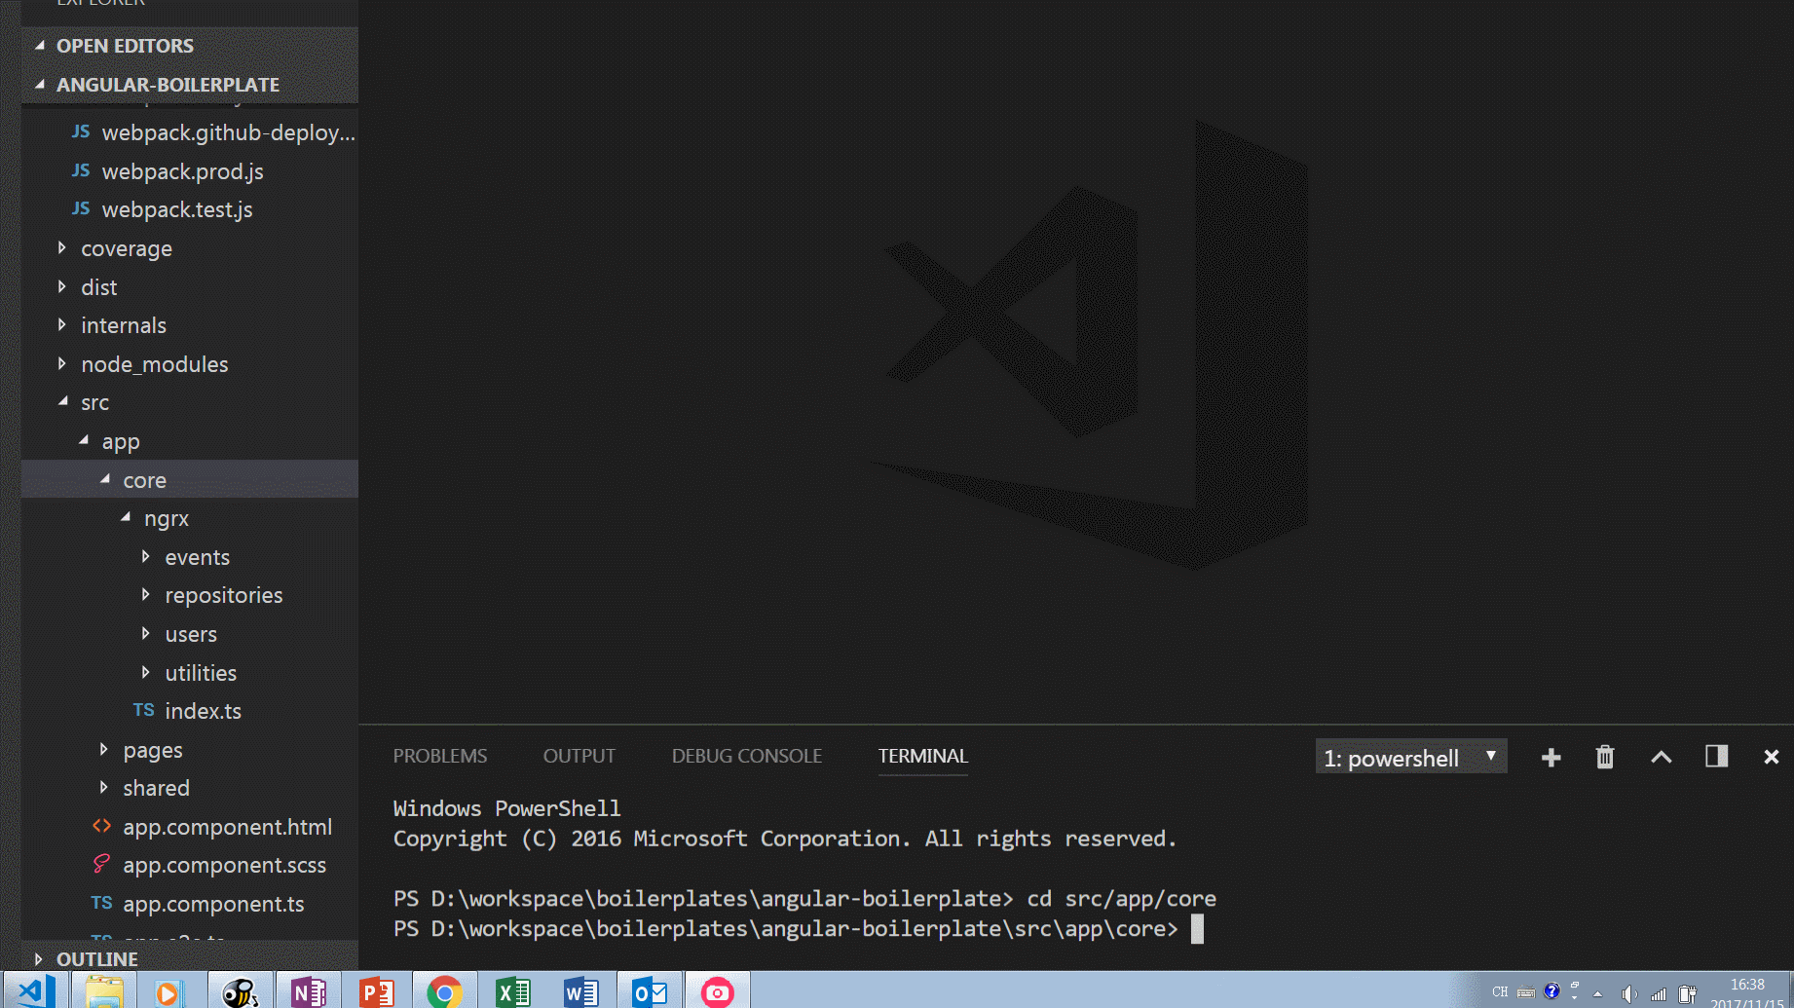This screenshot has height=1008, width=1794.
Task: Expand the OUTLINE section
Action: pyautogui.click(x=190, y=958)
